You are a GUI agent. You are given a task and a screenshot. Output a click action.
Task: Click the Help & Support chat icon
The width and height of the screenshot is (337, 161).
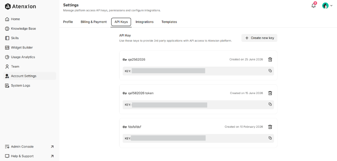tap(7, 156)
